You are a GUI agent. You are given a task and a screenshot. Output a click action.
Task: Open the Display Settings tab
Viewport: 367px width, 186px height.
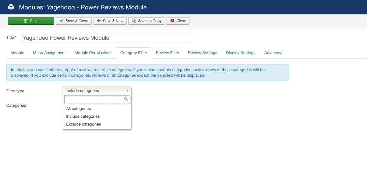coord(241,53)
